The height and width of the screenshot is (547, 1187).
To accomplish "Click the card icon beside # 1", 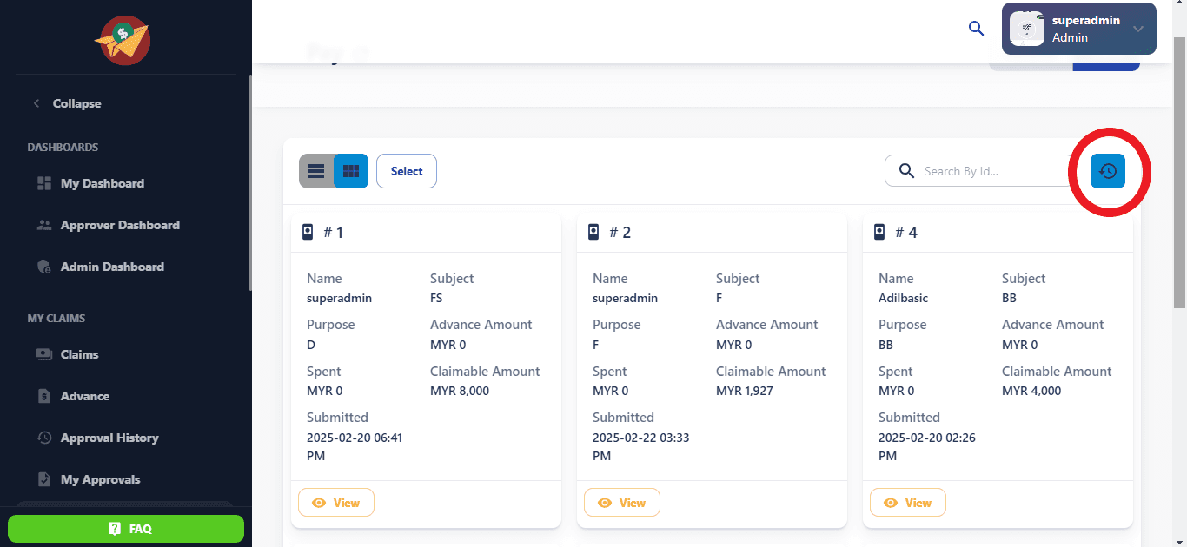I will point(308,232).
